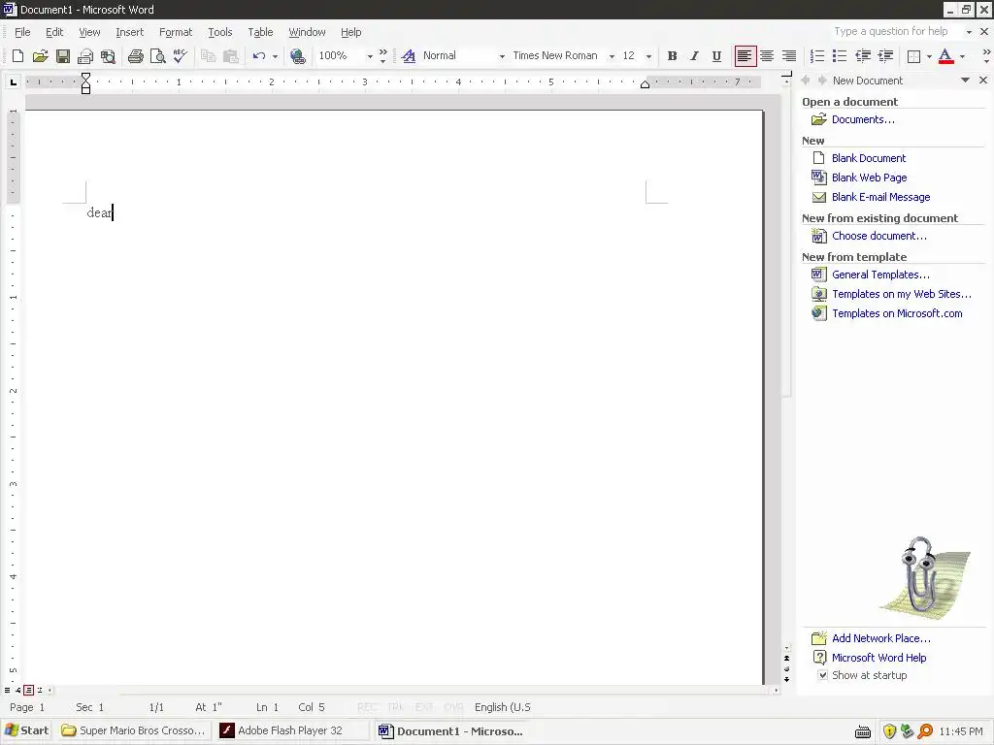Open the undo history dropdown arrow

tap(275, 56)
